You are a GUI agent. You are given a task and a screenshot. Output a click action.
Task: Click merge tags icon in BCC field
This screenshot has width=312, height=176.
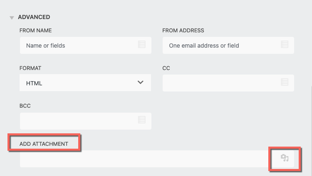(x=141, y=120)
